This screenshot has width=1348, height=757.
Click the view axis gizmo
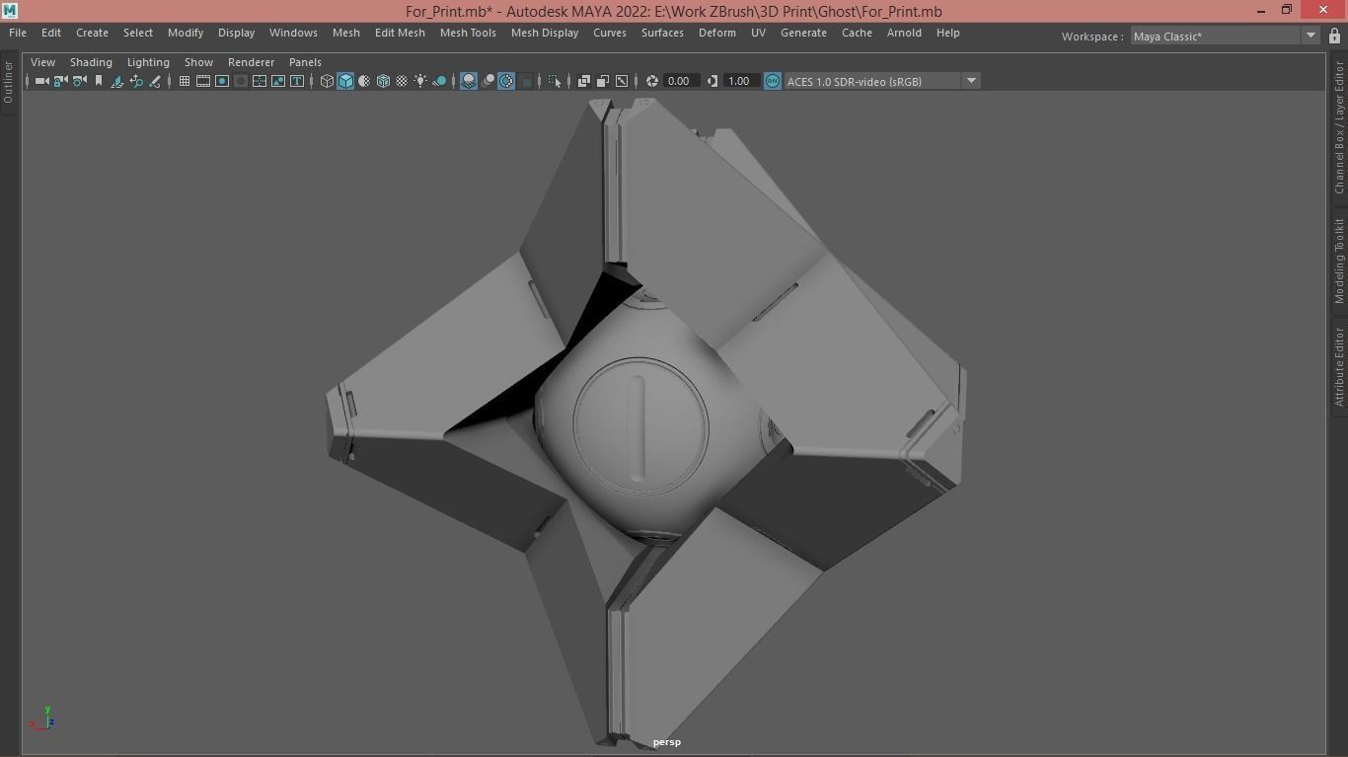pyautogui.click(x=42, y=718)
